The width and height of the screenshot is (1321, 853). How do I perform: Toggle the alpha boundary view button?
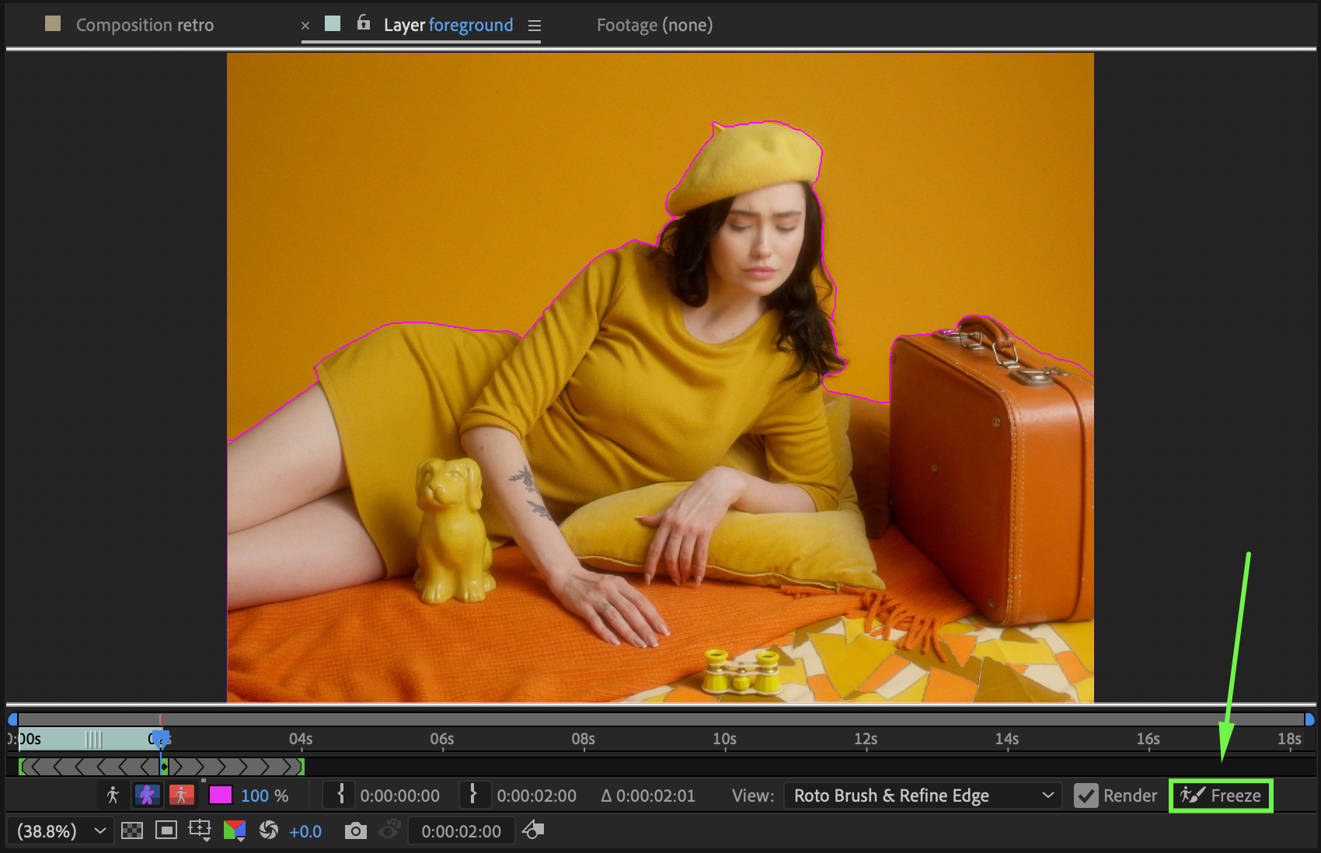click(x=147, y=795)
